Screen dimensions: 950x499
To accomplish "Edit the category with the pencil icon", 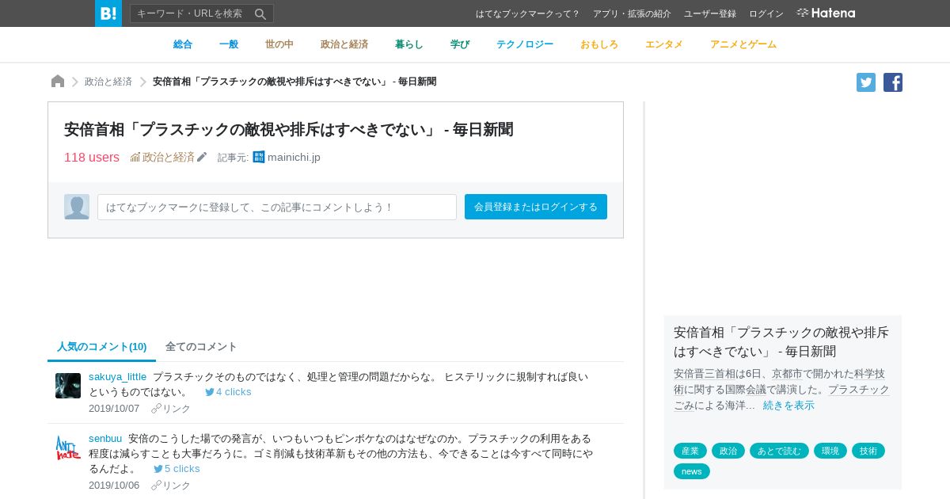I will pyautogui.click(x=202, y=158).
